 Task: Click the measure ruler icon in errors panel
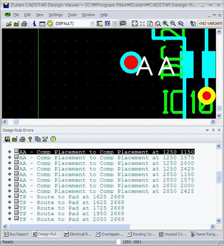pyautogui.click(x=45, y=139)
